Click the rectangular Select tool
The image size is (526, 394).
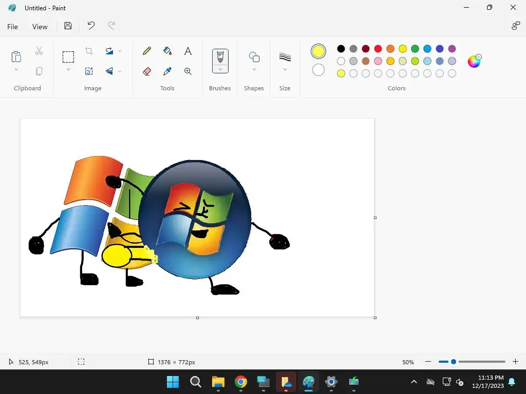[68, 57]
